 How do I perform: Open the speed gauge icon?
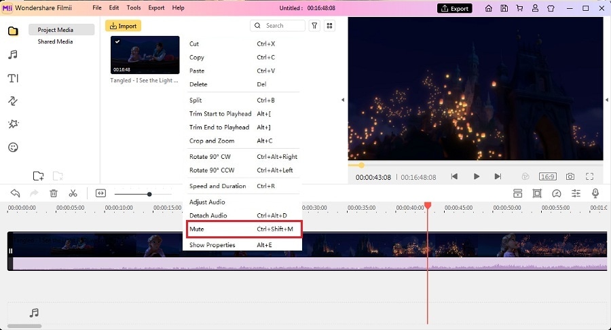pyautogui.click(x=557, y=194)
